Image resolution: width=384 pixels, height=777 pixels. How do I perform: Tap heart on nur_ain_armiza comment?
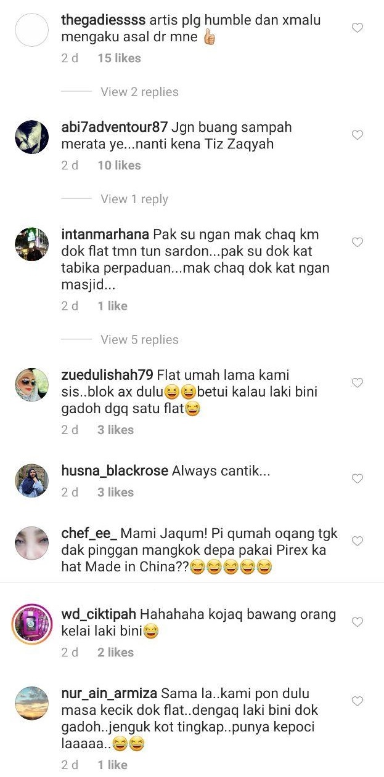[x=357, y=702]
